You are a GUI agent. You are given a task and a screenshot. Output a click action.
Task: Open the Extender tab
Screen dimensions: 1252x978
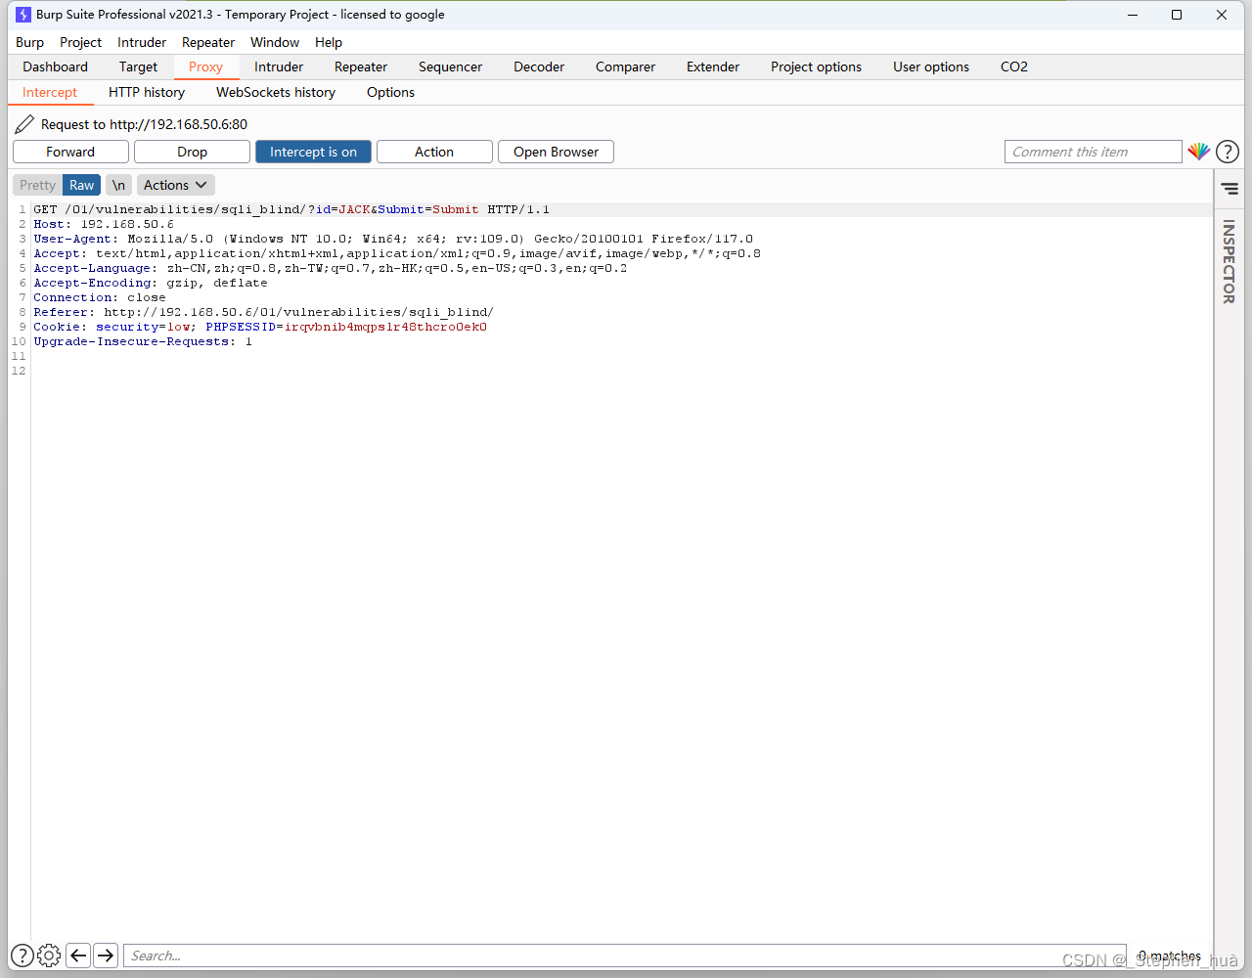[x=713, y=67]
